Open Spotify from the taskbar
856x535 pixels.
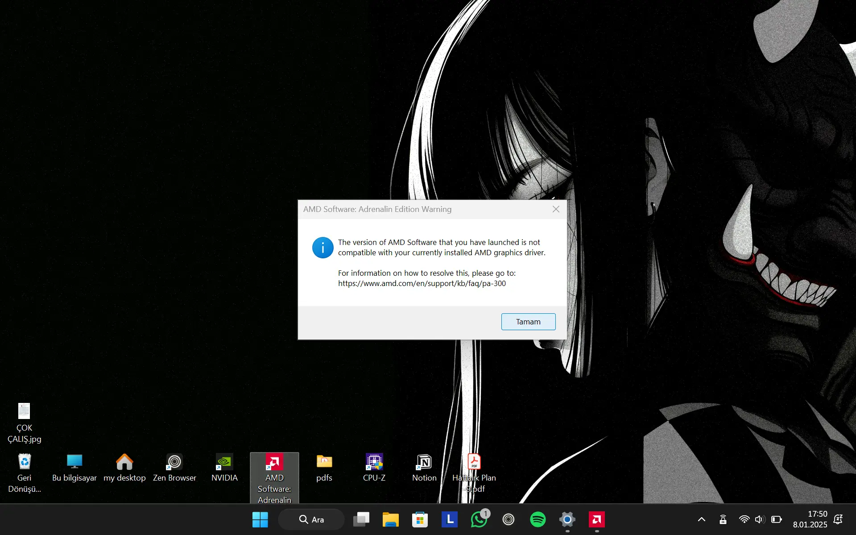[538, 519]
